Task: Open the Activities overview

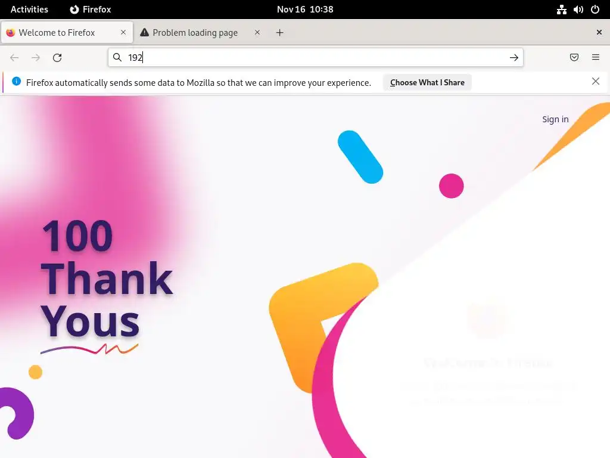Action: click(29, 10)
